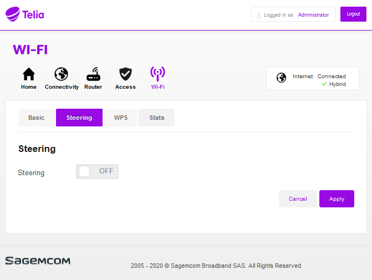Click the Cancel button
The width and height of the screenshot is (372, 280).
pyautogui.click(x=298, y=198)
